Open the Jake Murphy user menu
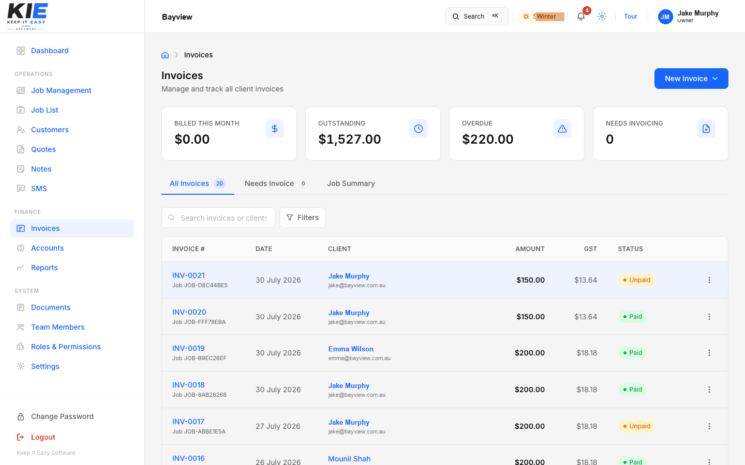Screen dimensions: 745x465 pos(689,17)
